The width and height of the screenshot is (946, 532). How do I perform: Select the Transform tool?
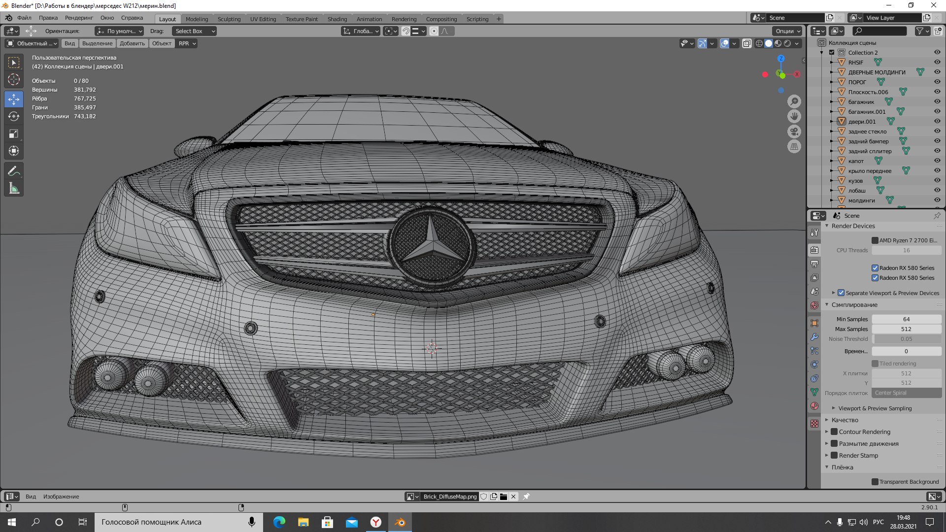[14, 151]
